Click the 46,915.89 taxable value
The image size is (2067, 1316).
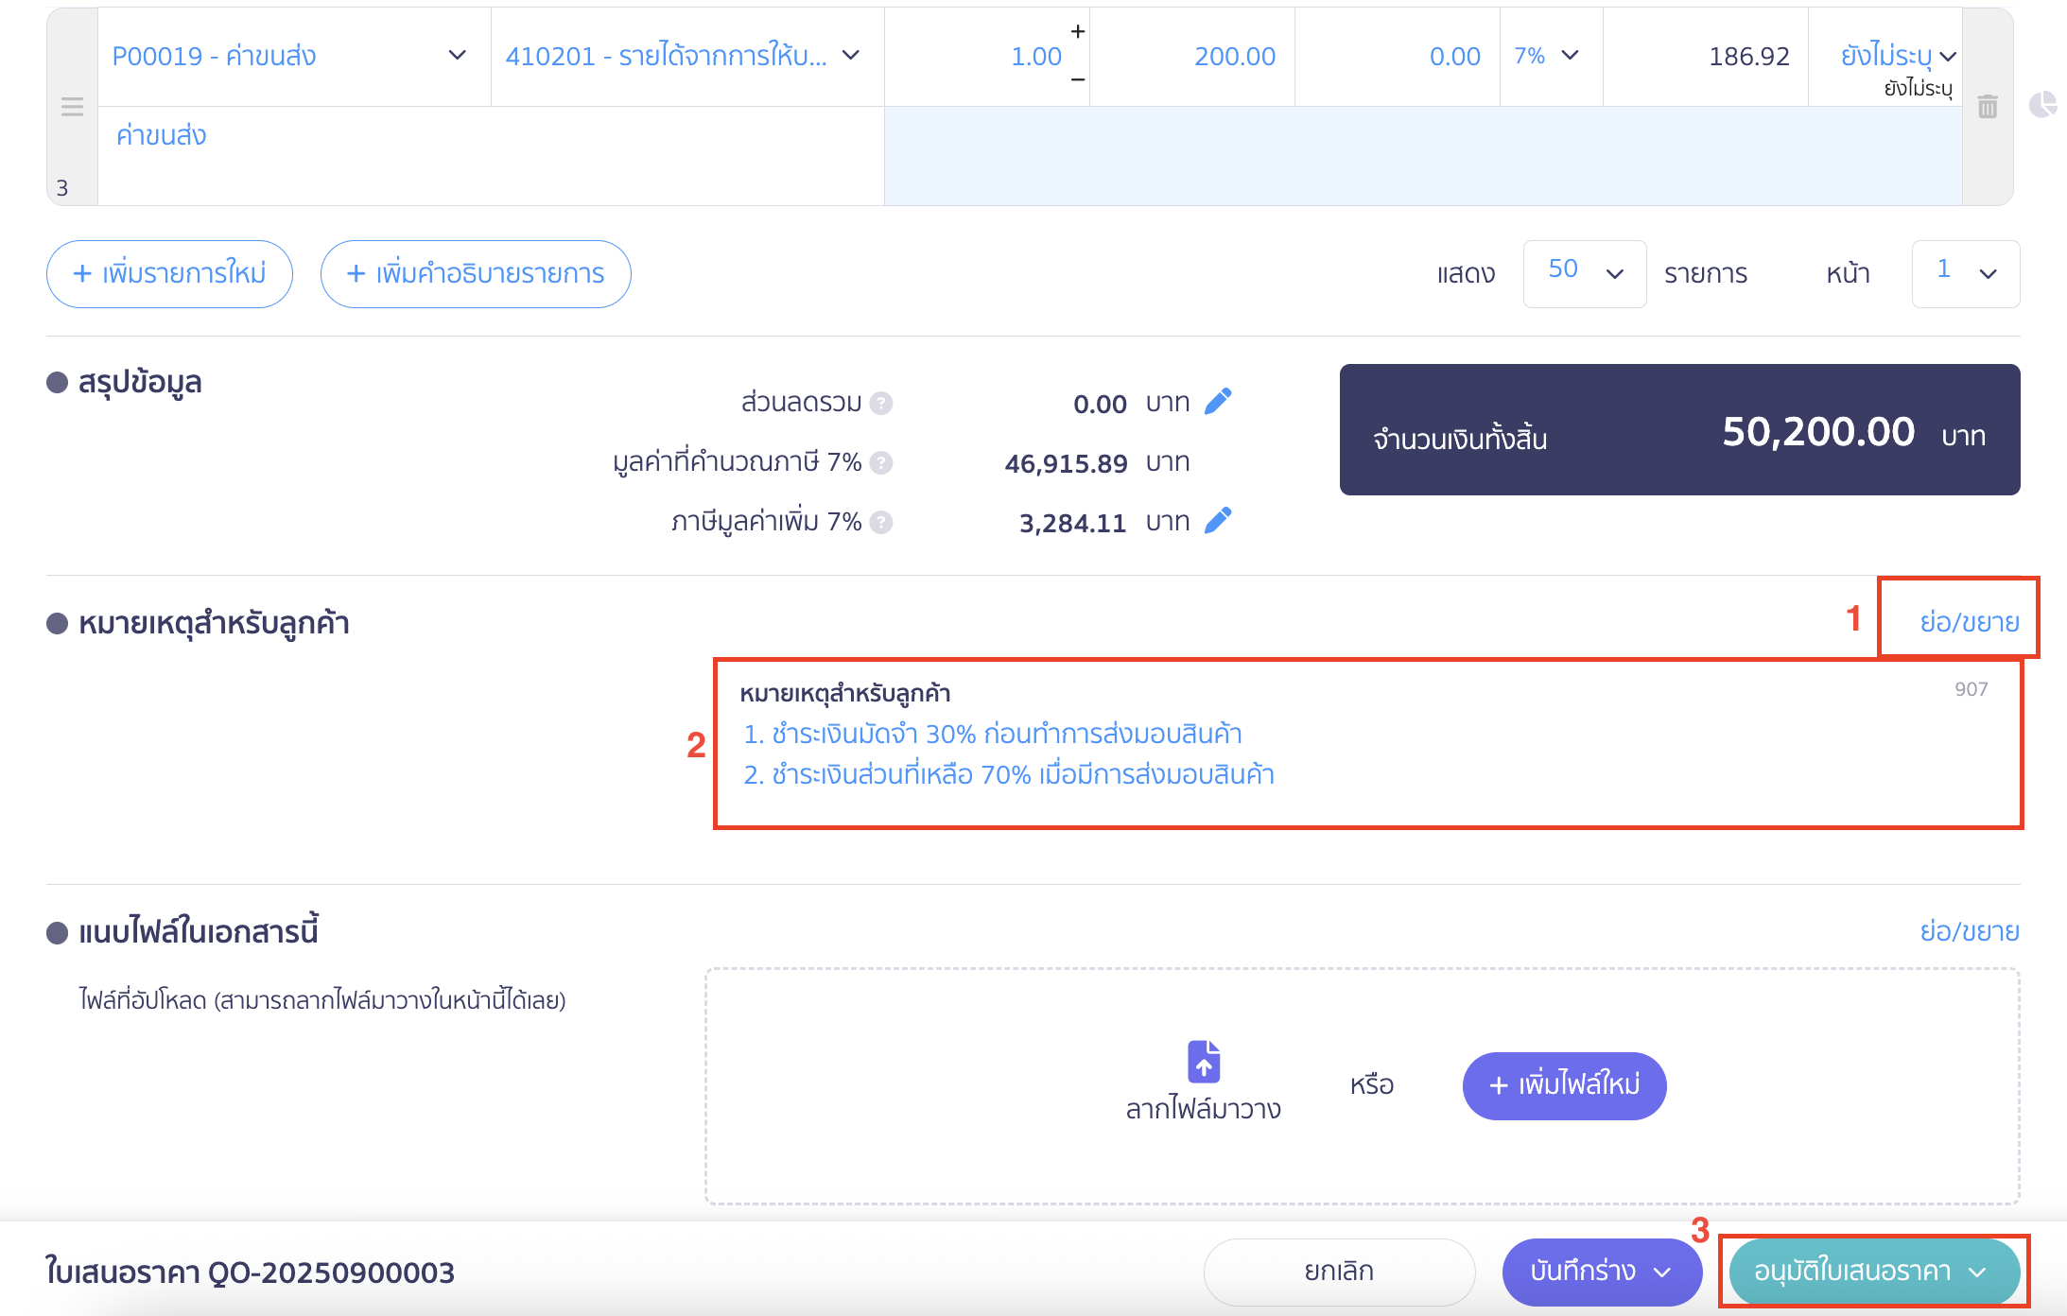pos(1066,463)
